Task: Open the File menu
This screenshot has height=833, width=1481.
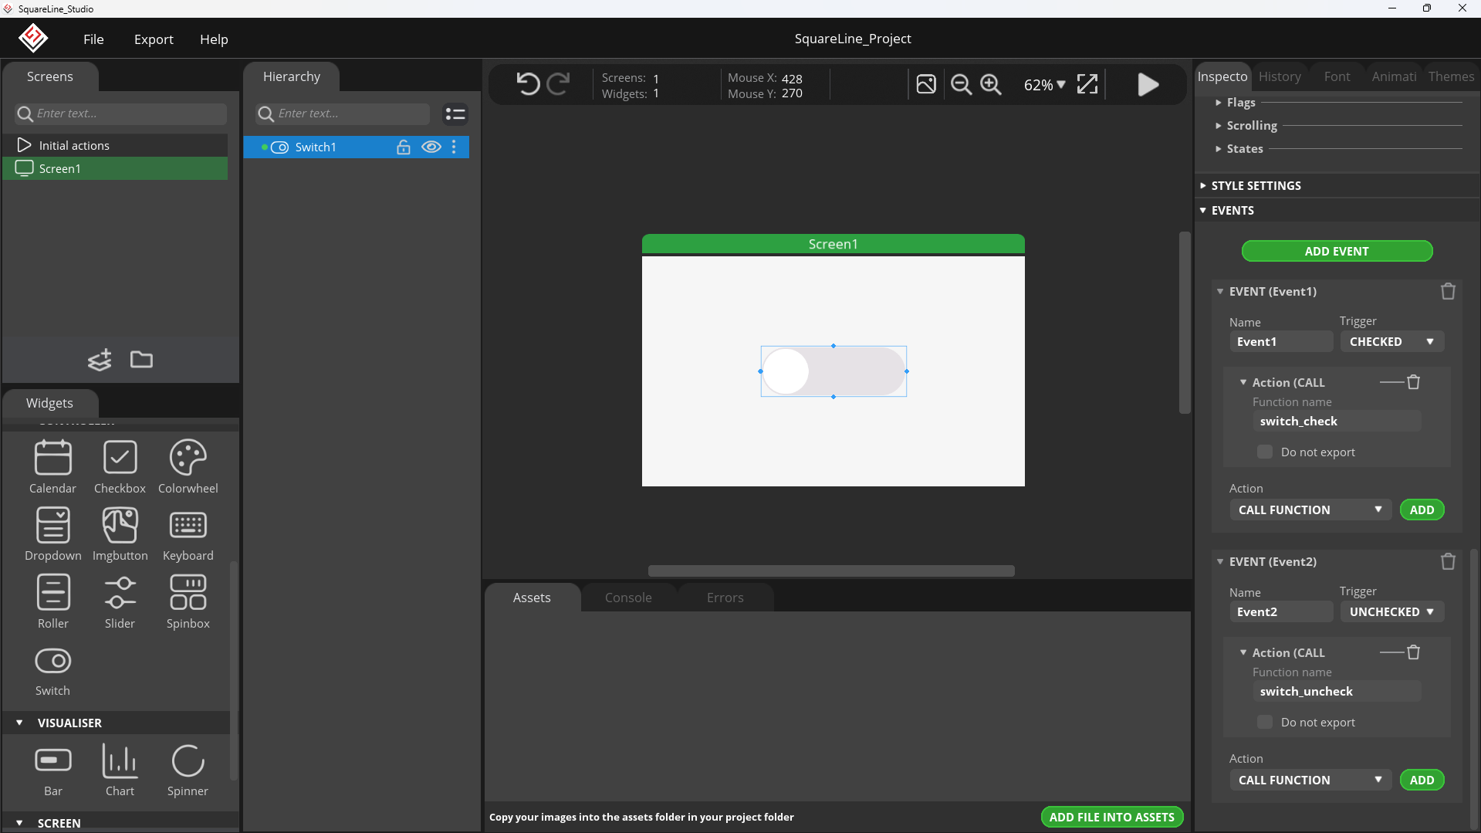Action: [x=93, y=39]
